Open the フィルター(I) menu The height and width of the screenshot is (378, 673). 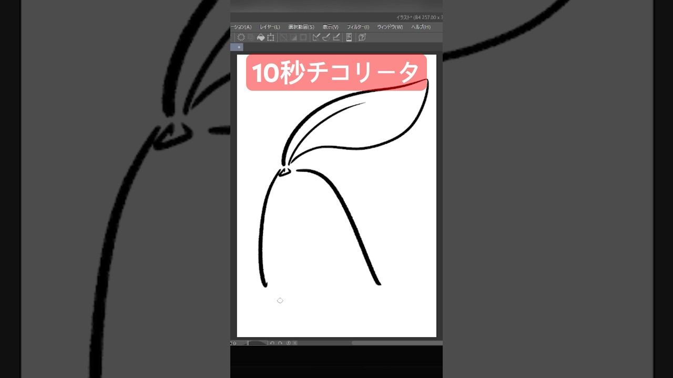coord(358,27)
